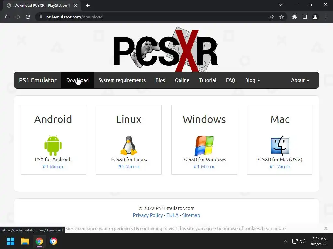This screenshot has height=249, width=333.
Task: Open the clock showing 2:24 AM
Action: click(319, 241)
